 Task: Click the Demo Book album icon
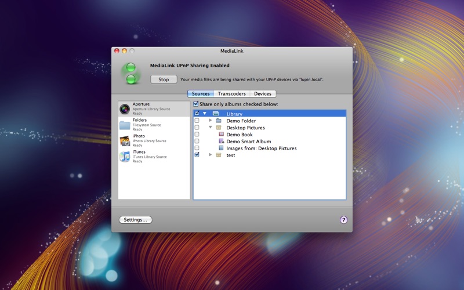coord(221,135)
